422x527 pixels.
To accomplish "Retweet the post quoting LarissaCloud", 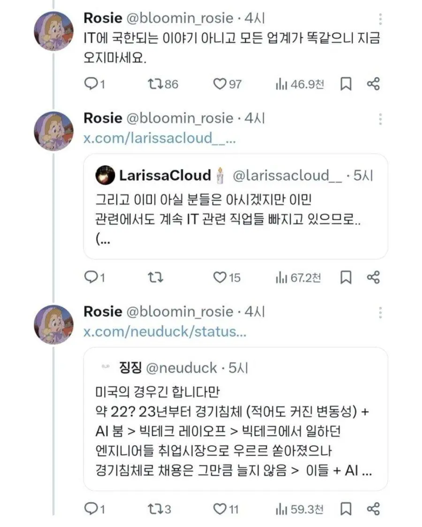I will click(x=155, y=278).
